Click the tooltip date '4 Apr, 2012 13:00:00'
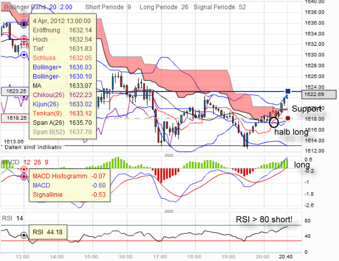 coord(62,21)
